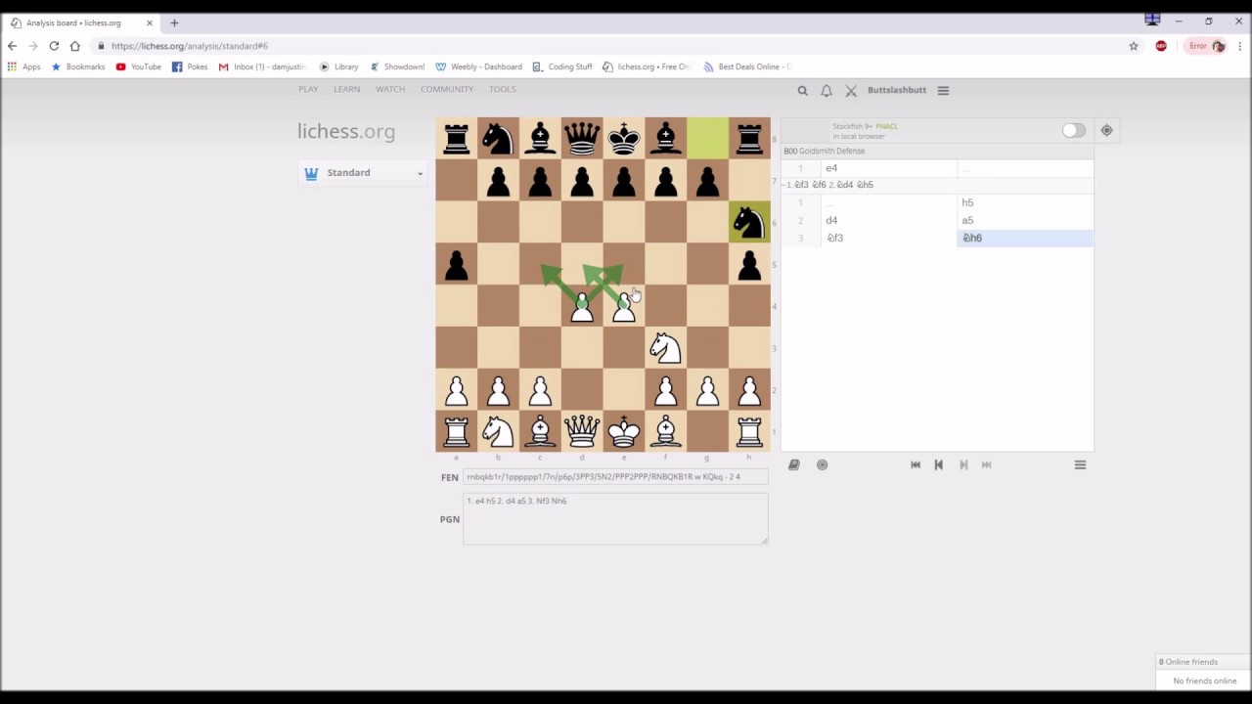Click the lichess.org logo link

(x=346, y=131)
